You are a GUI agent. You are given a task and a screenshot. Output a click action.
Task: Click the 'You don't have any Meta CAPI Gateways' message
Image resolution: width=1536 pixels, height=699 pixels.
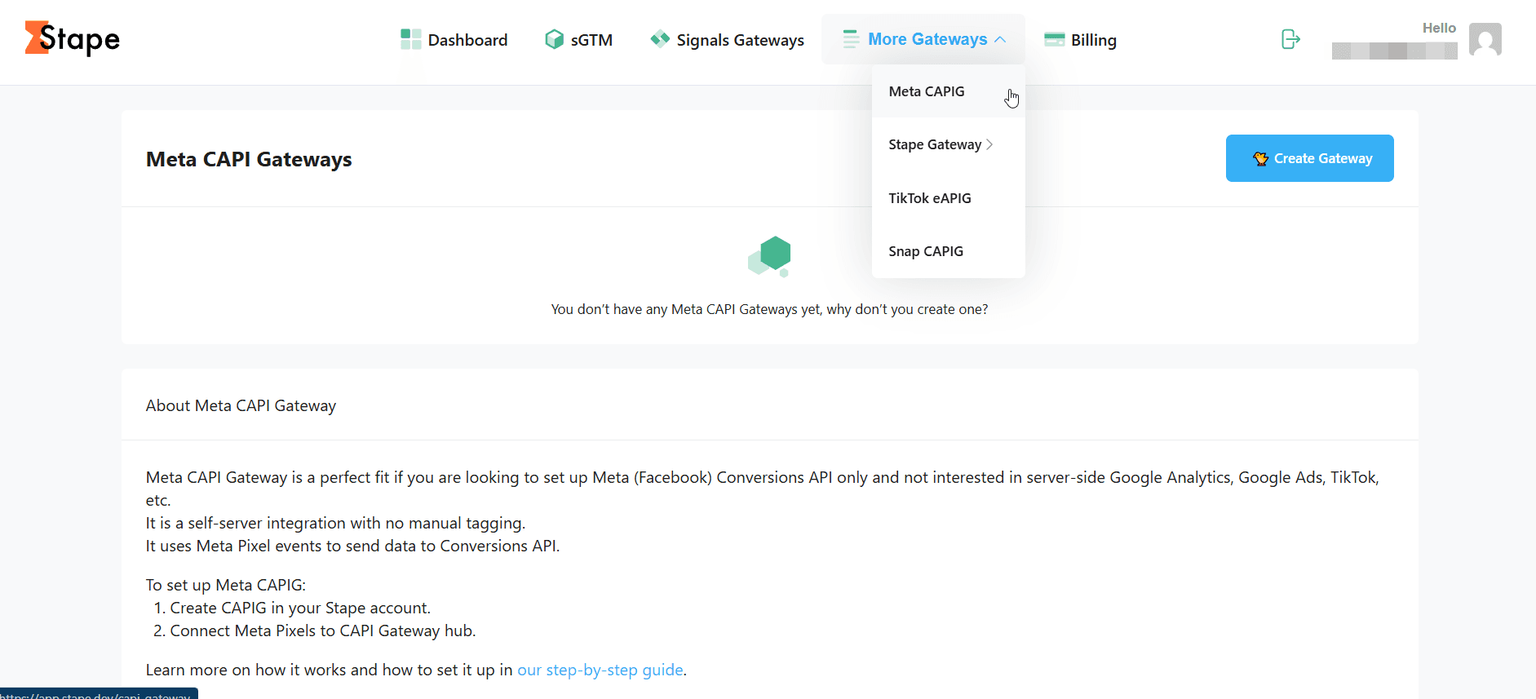pos(769,309)
